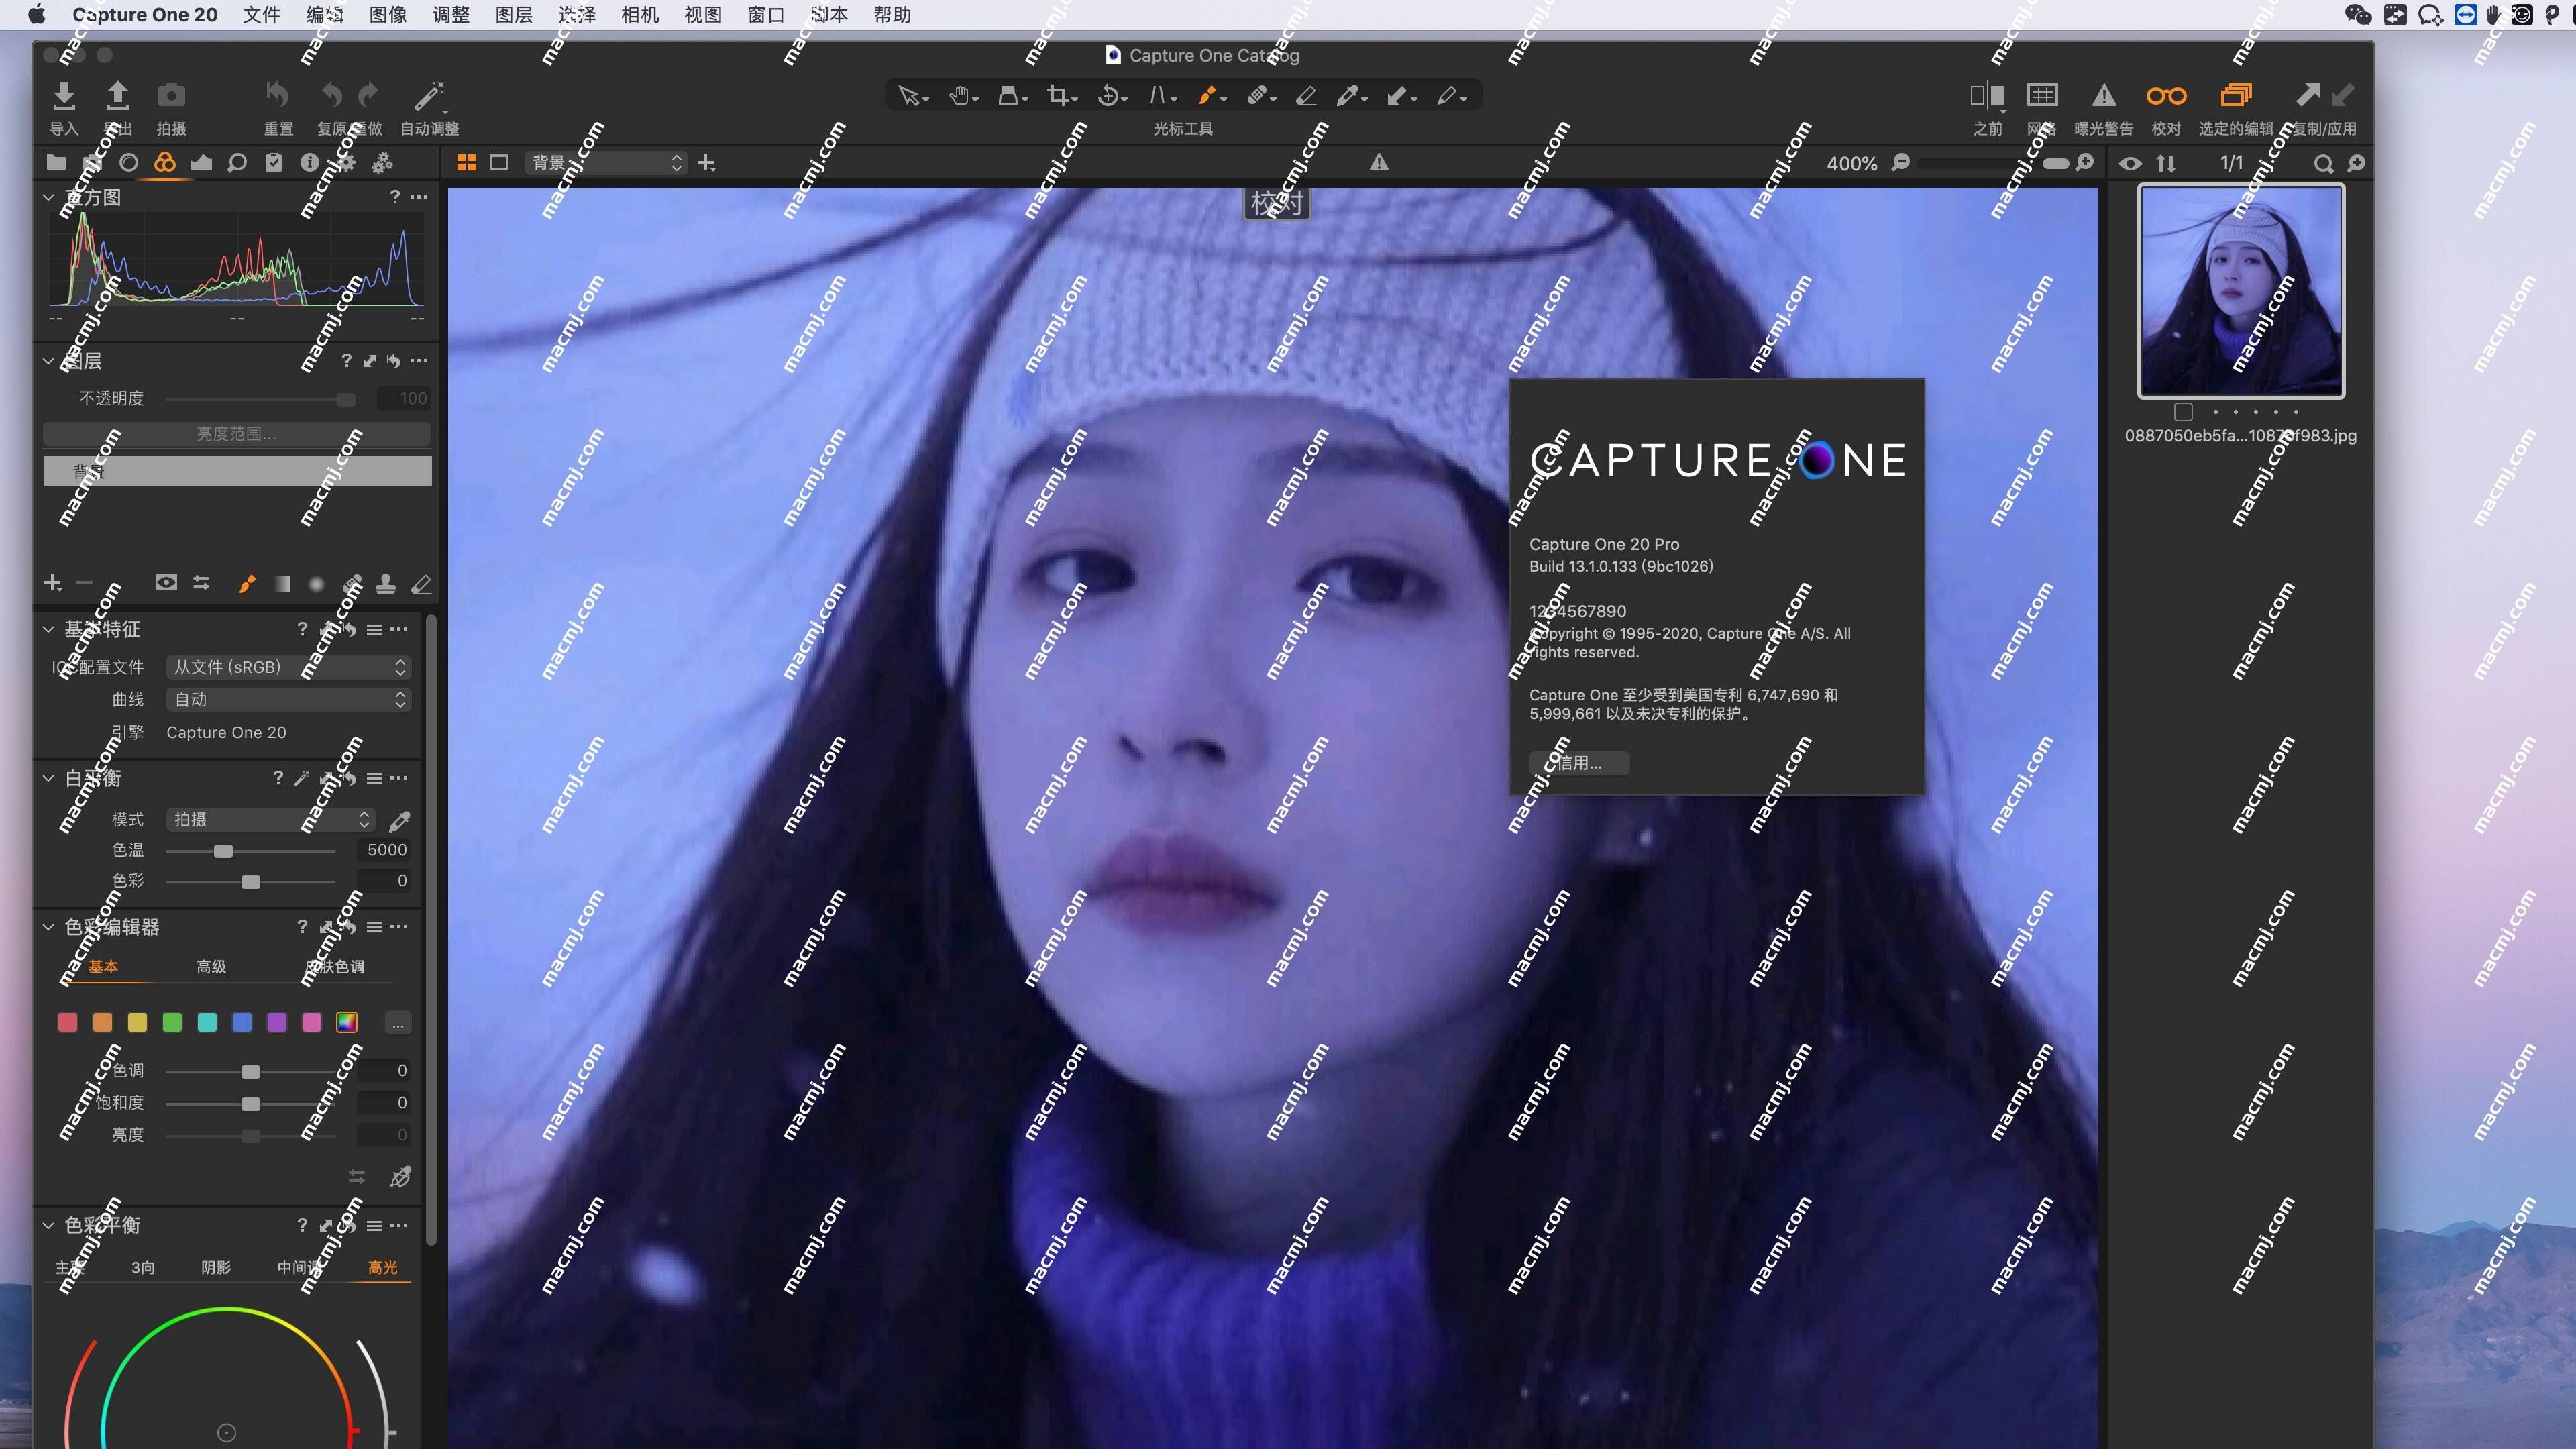Select the portrait thumbnail in browser
Viewport: 2576px width, 1449px height.
(2241, 291)
